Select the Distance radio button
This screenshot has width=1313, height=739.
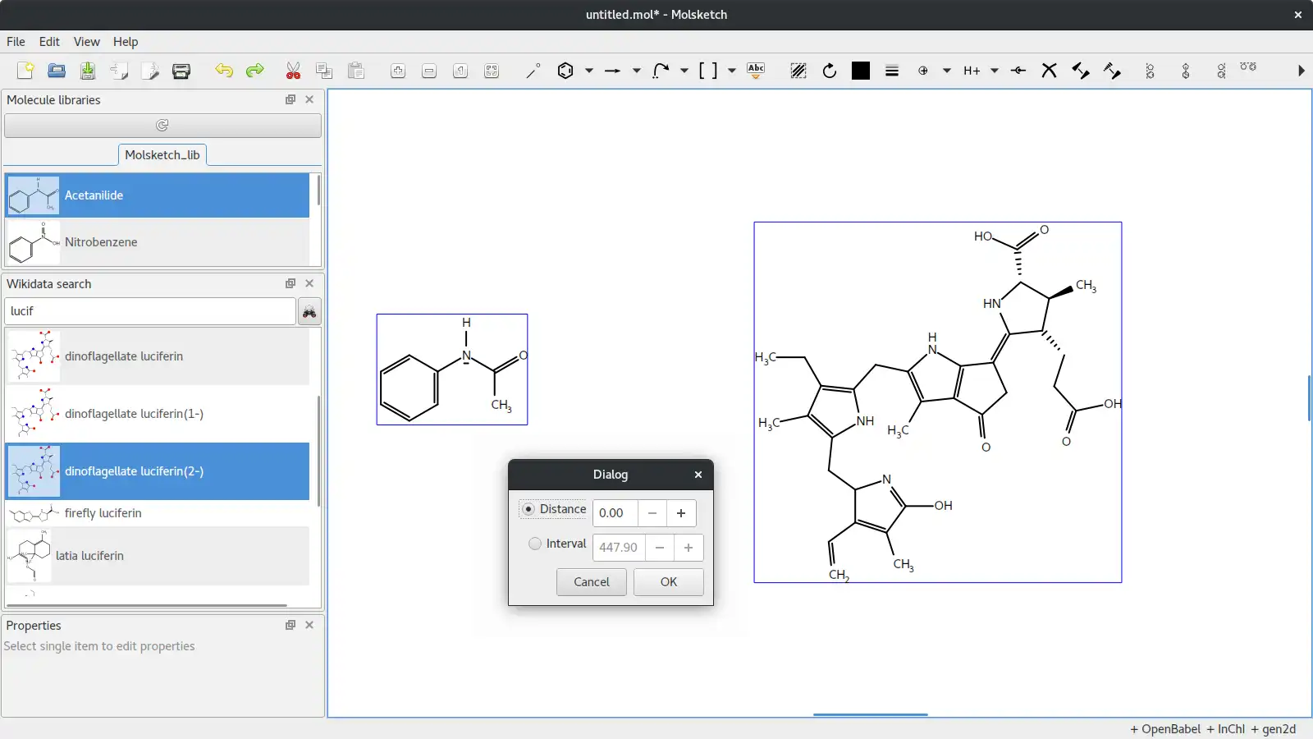click(x=528, y=509)
